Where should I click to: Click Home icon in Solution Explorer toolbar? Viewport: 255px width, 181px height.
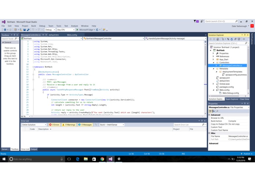[x=218, y=39]
